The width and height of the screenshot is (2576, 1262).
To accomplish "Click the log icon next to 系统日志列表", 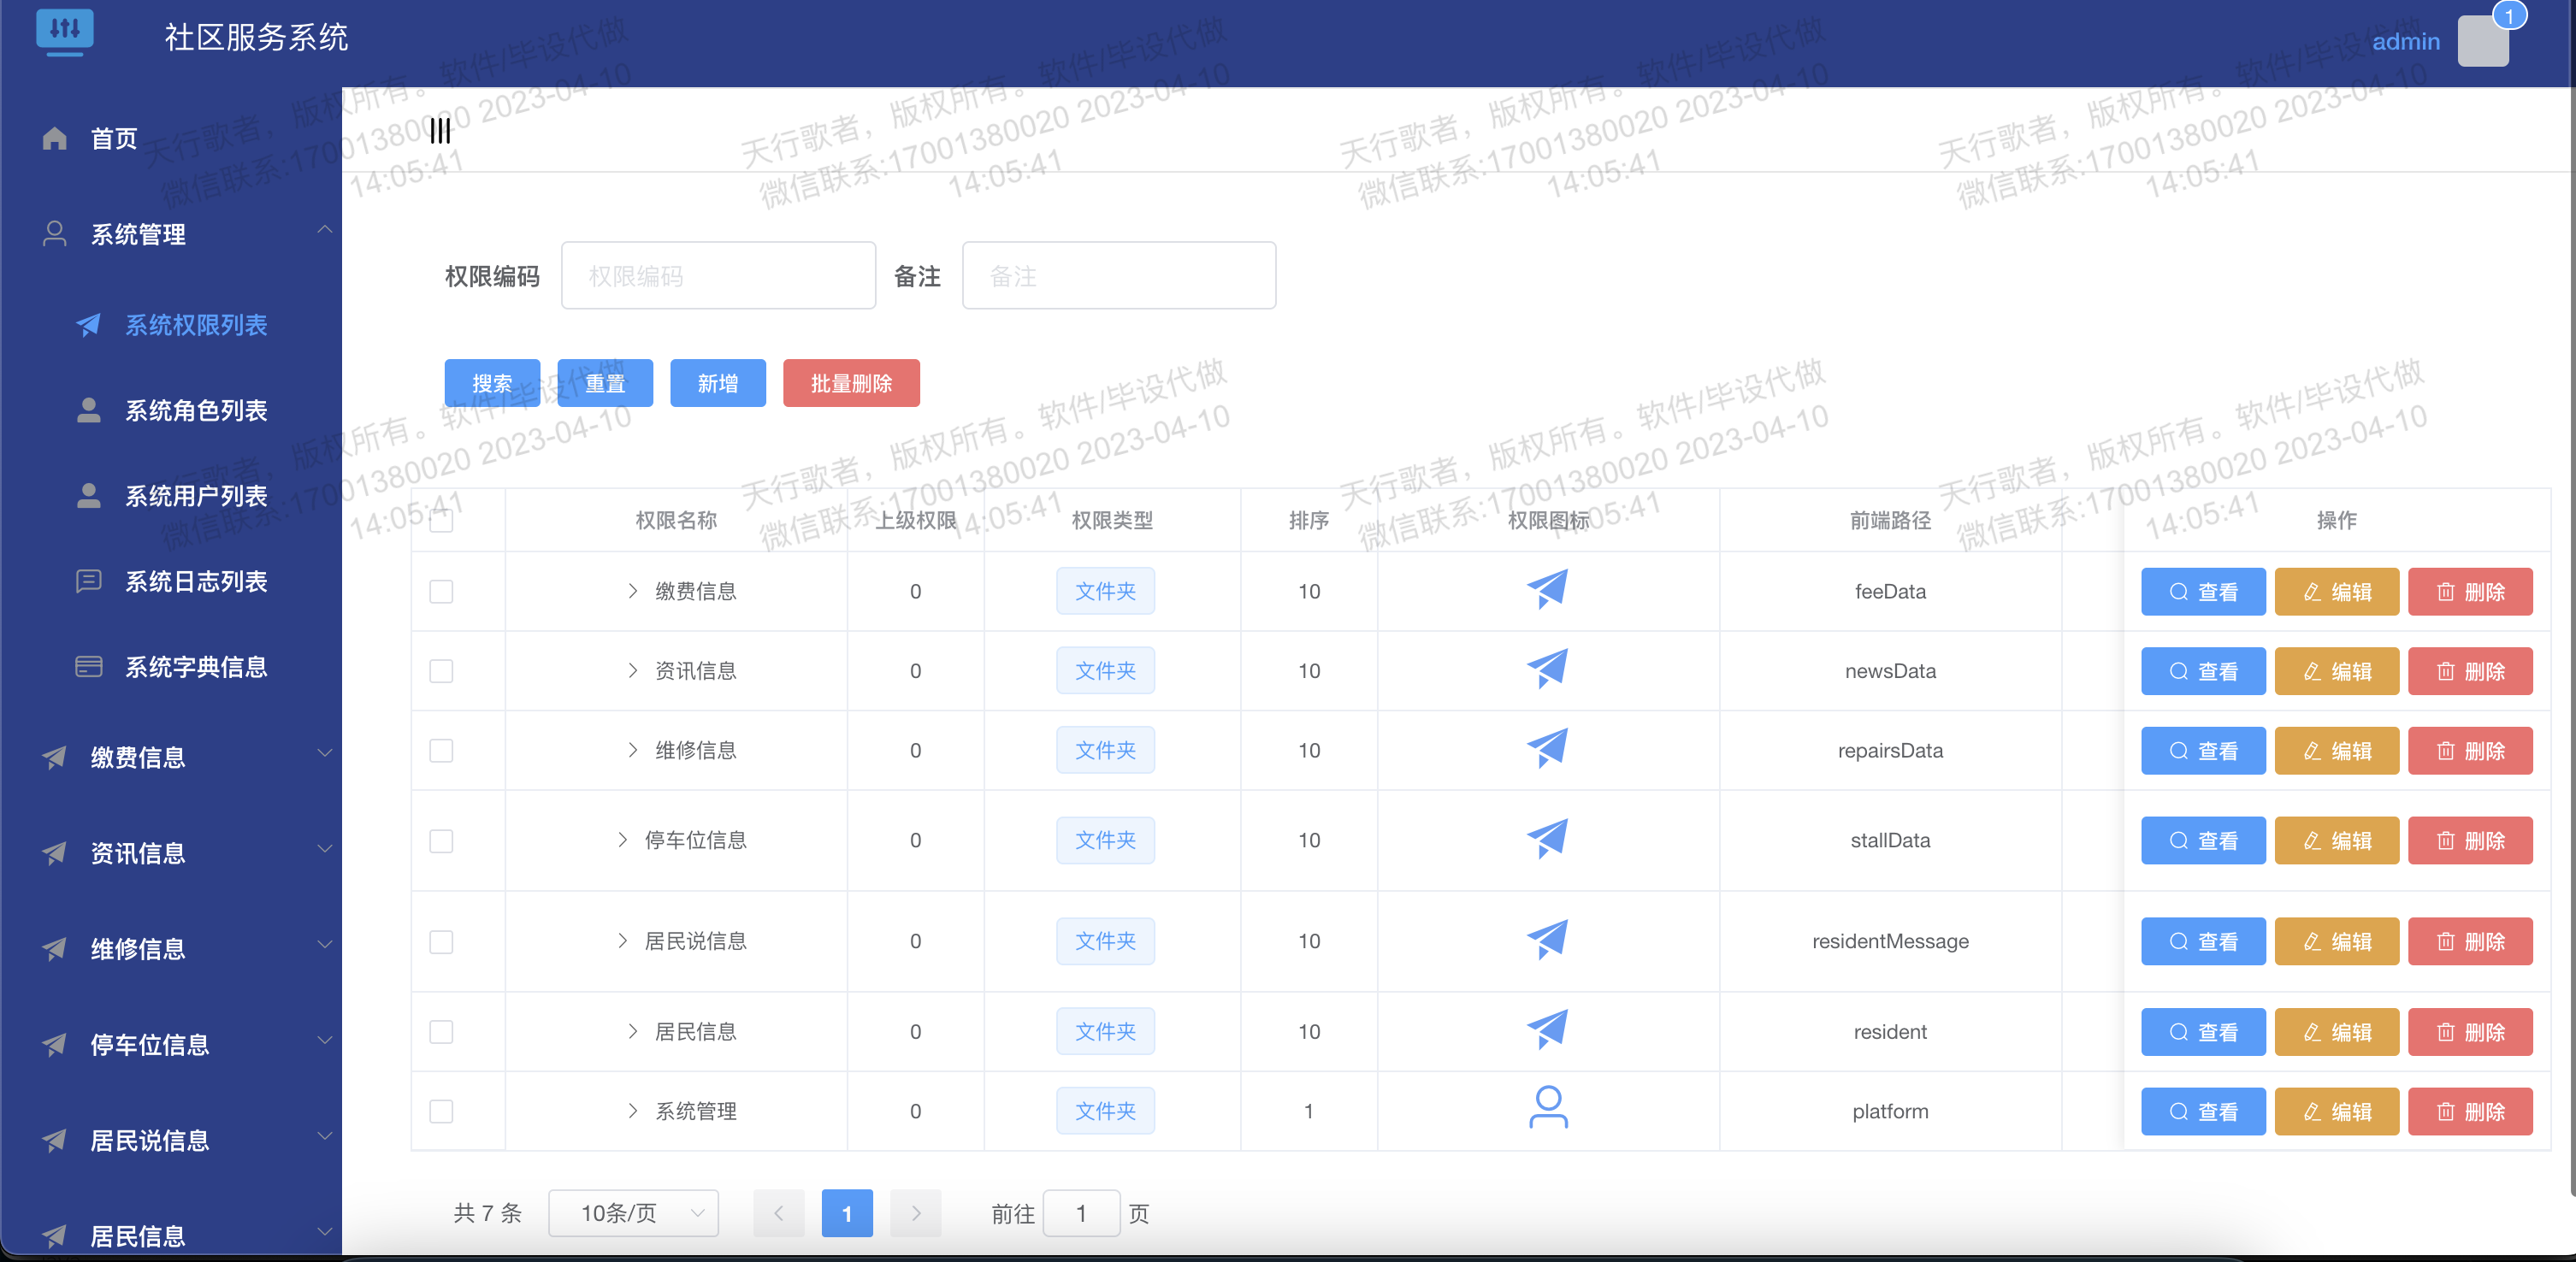I will click(x=88, y=581).
